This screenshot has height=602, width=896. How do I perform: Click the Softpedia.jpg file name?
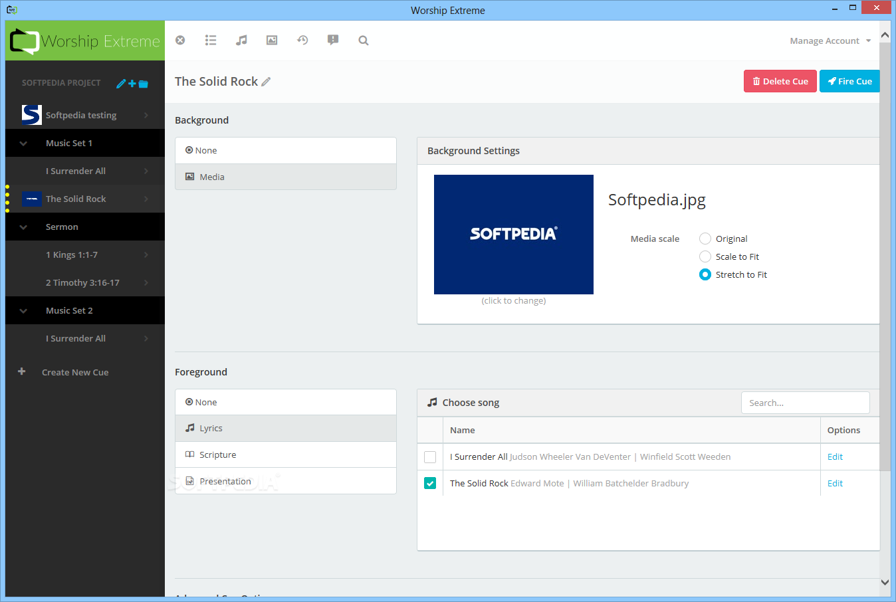(x=657, y=200)
